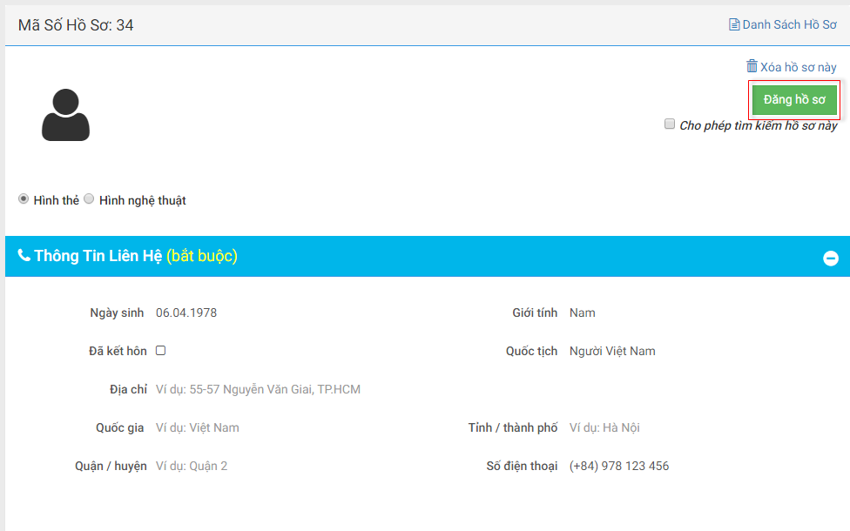Click the phone icon in section header
Screen dimensions: 850x531
click(24, 256)
